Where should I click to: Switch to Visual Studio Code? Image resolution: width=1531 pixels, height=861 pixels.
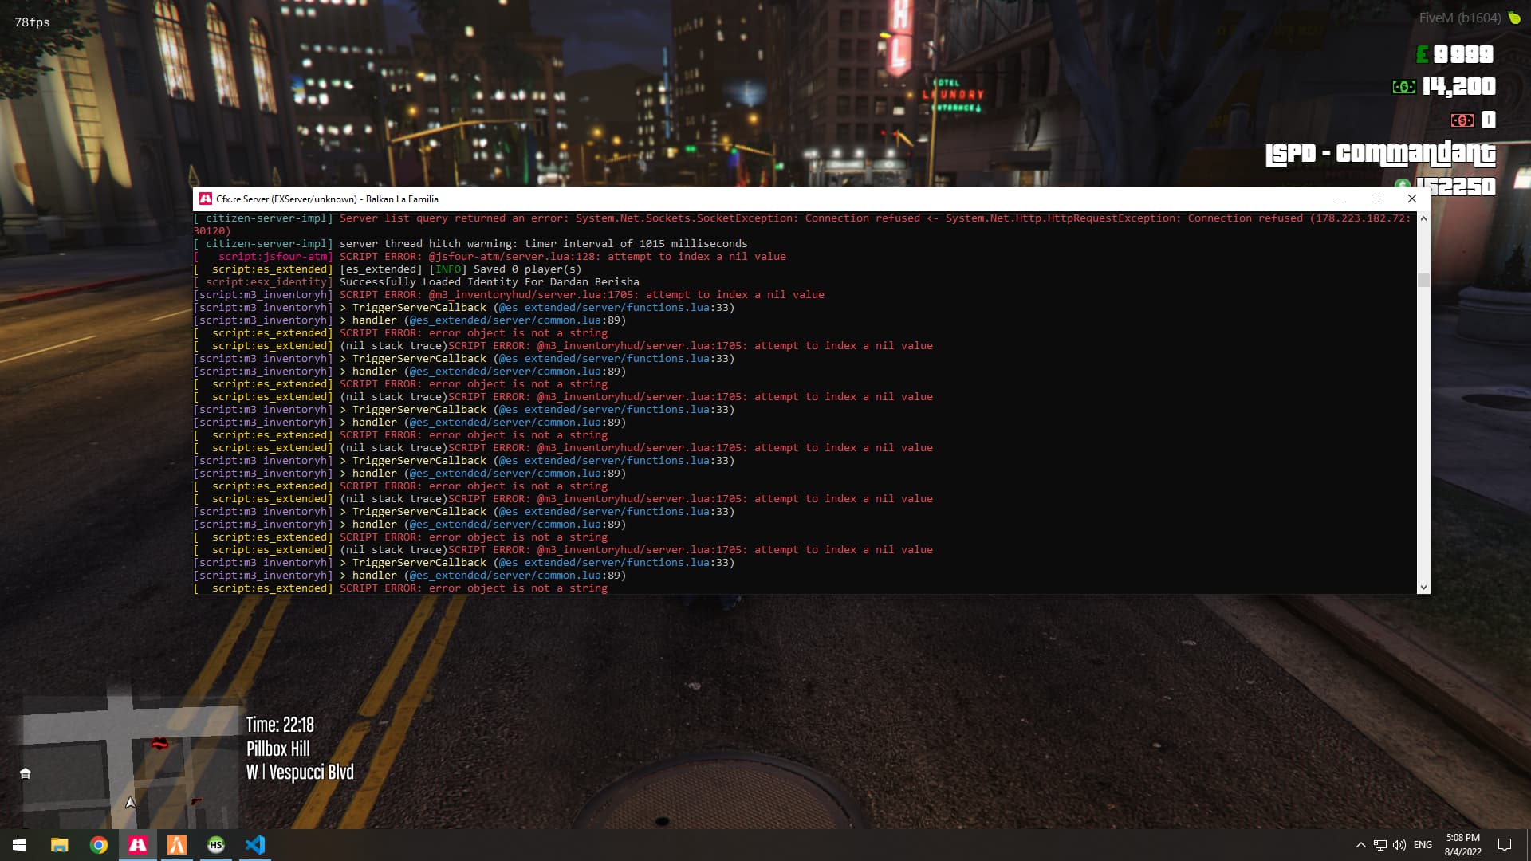[x=255, y=845]
